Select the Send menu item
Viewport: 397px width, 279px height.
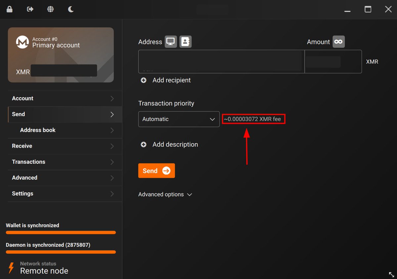[x=65, y=114]
